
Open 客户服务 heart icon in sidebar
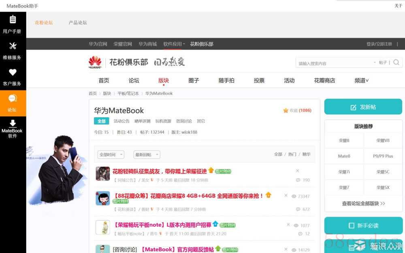pos(13,72)
